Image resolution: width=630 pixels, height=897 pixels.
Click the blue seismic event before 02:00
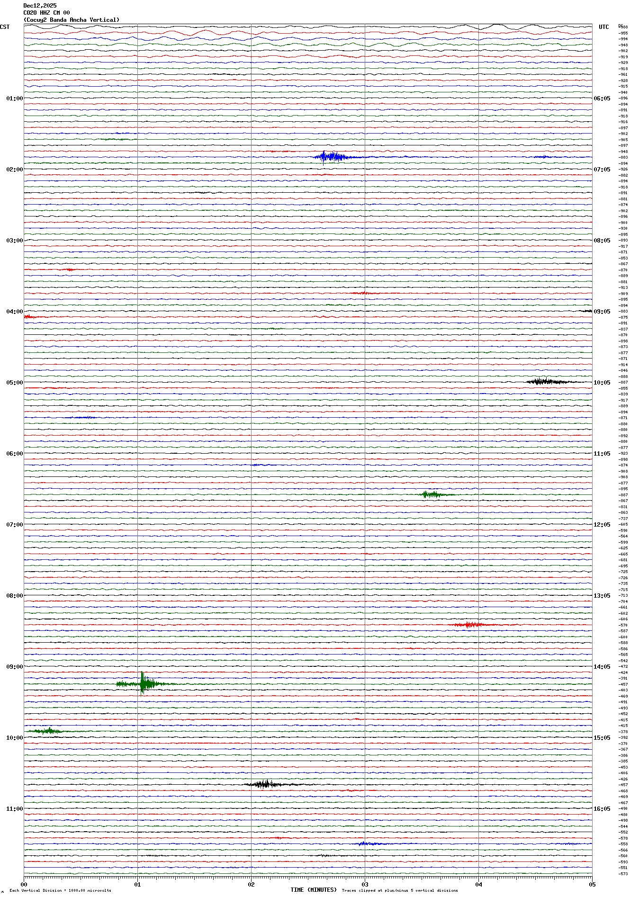point(331,157)
